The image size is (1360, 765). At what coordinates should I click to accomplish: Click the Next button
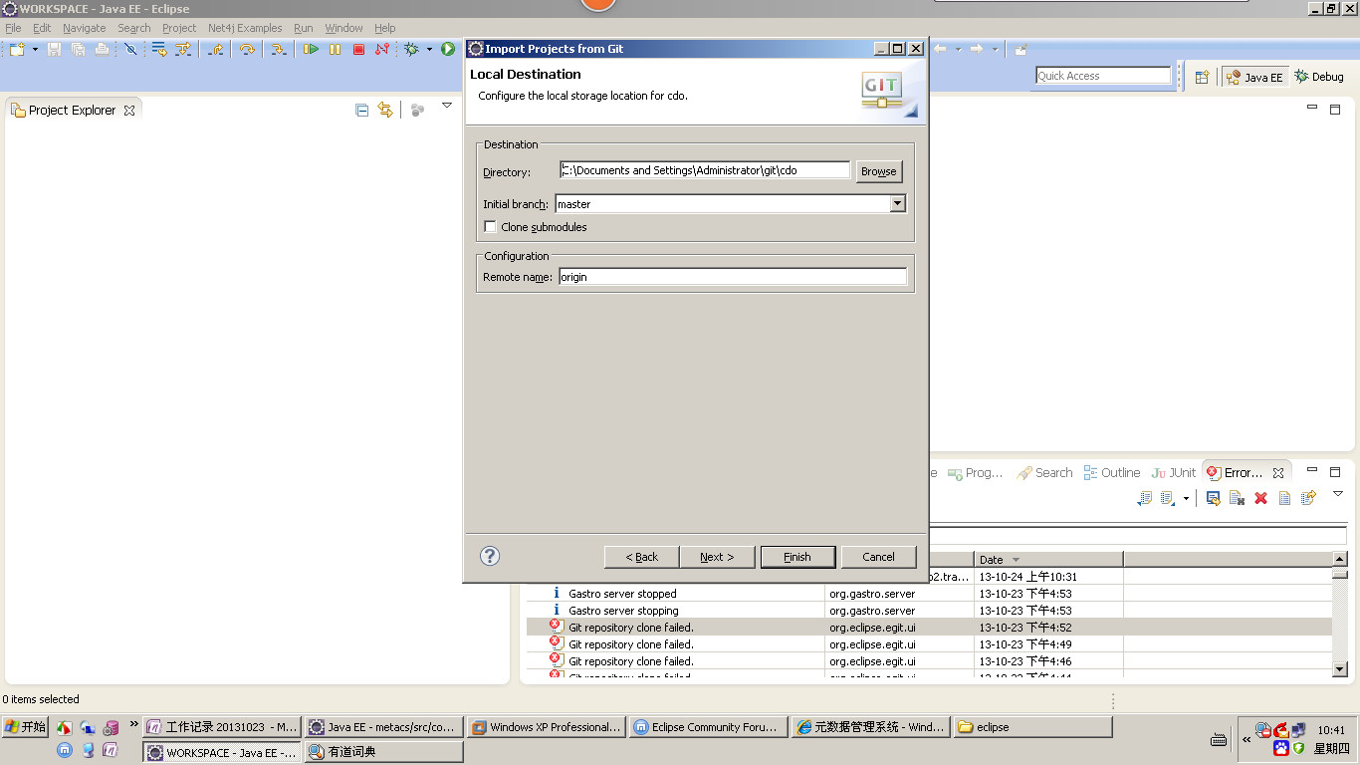(717, 557)
